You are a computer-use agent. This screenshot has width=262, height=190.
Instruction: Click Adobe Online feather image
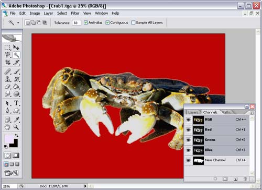click(x=12, y=38)
